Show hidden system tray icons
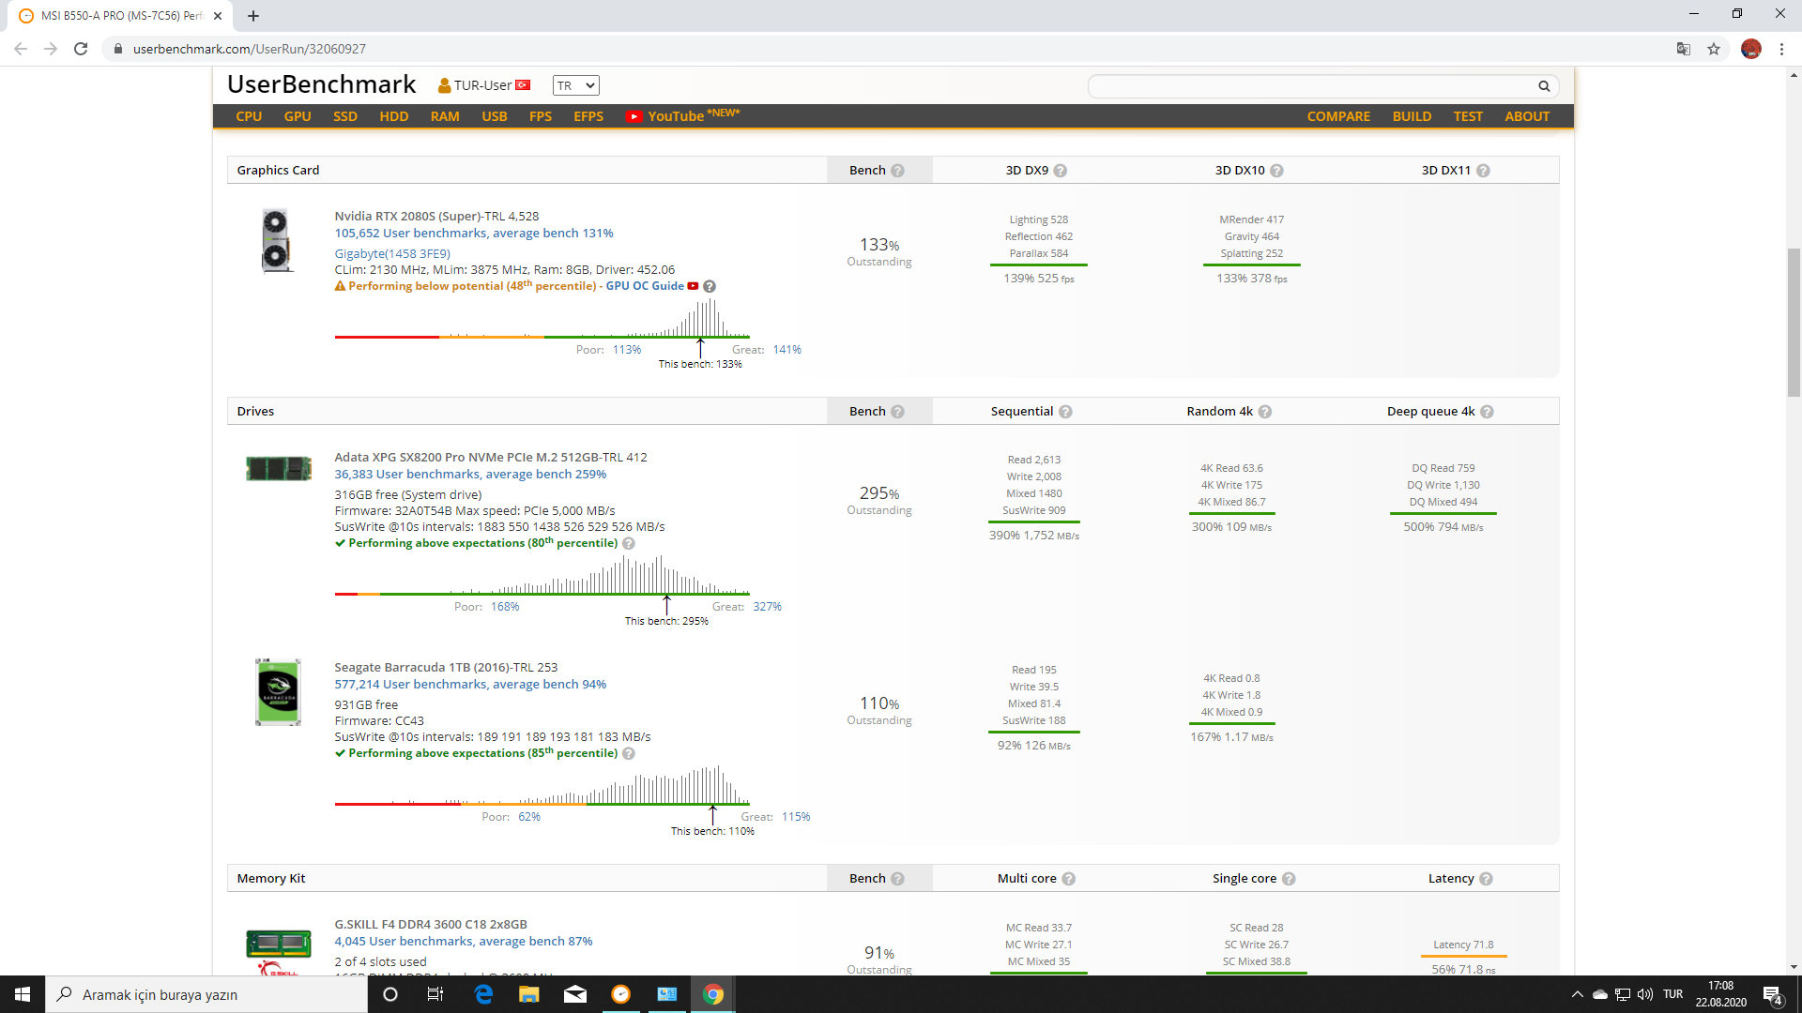Screen dimensions: 1802x1013 1577,994
